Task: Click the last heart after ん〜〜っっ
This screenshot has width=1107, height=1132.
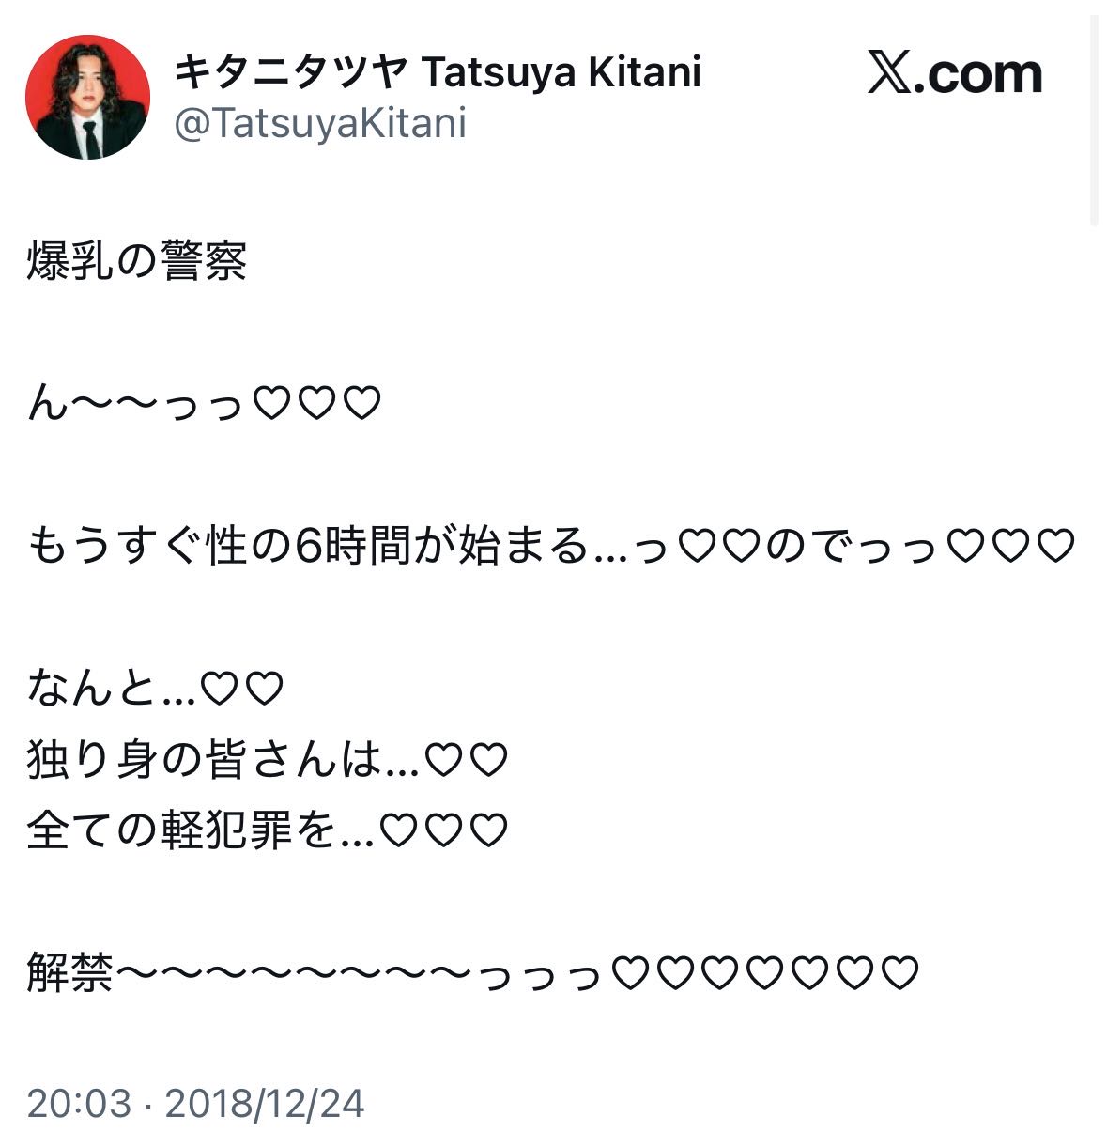Action: click(x=362, y=404)
